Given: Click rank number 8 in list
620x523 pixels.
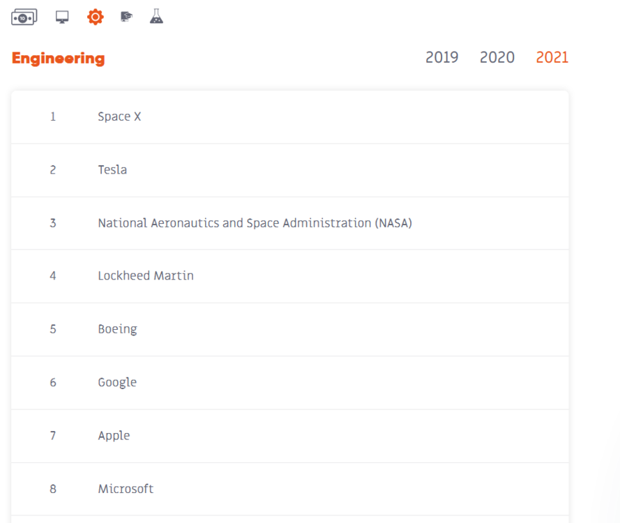Looking at the screenshot, I should point(53,489).
